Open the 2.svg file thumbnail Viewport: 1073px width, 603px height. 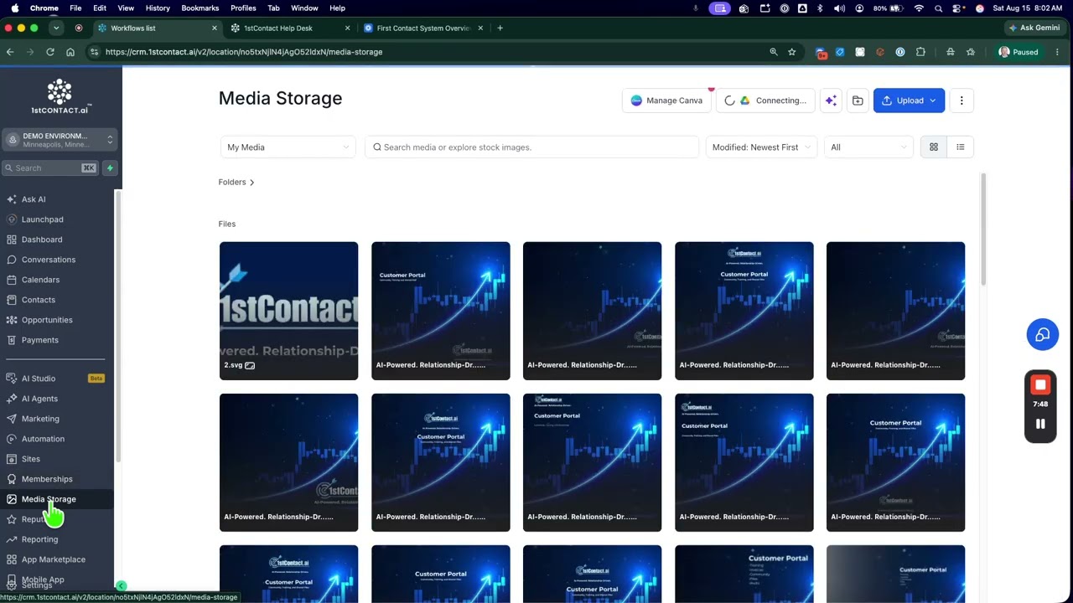tap(288, 311)
